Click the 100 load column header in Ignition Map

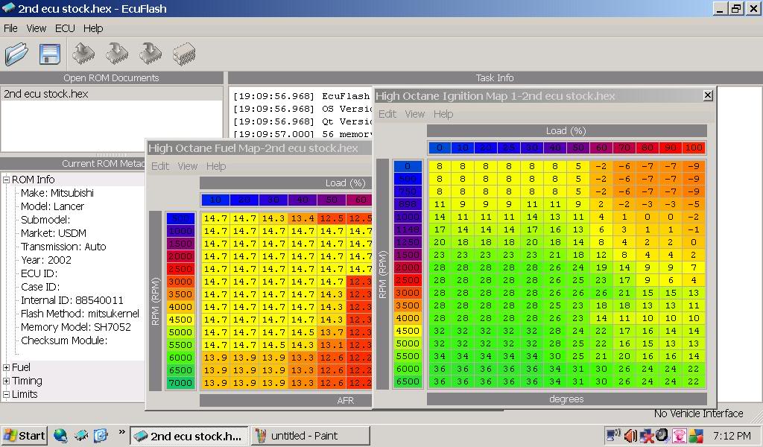pos(694,148)
